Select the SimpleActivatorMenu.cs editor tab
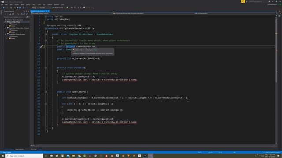 tap(38, 11)
